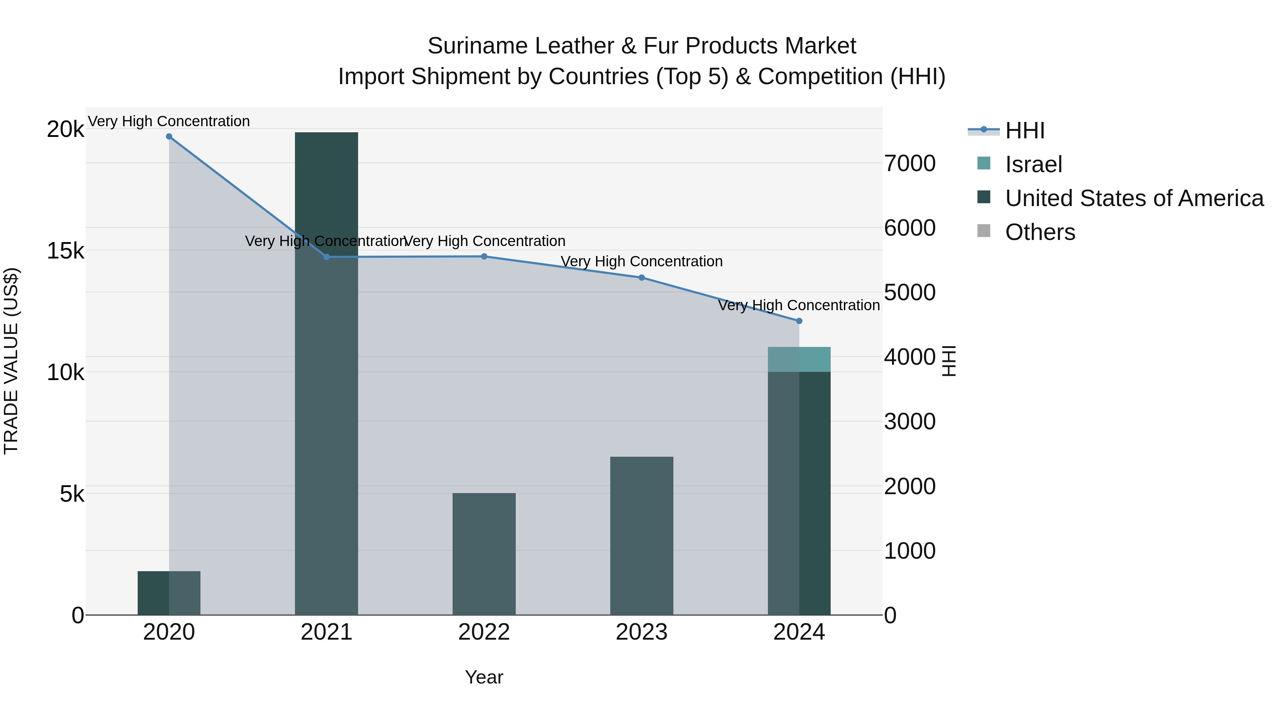Click the 2022 United States bar
The image size is (1284, 722).
[484, 554]
